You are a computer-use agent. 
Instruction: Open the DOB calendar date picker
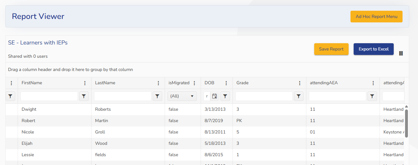(x=215, y=96)
